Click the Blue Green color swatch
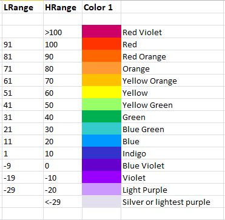The image size is (225, 220). tap(101, 128)
